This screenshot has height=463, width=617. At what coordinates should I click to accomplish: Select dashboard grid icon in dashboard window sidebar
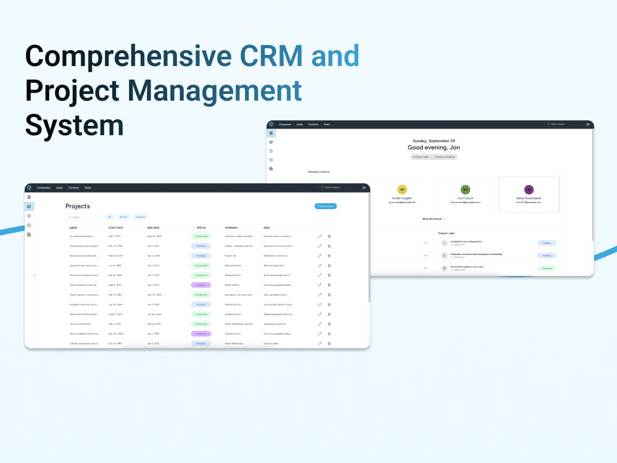[271, 133]
